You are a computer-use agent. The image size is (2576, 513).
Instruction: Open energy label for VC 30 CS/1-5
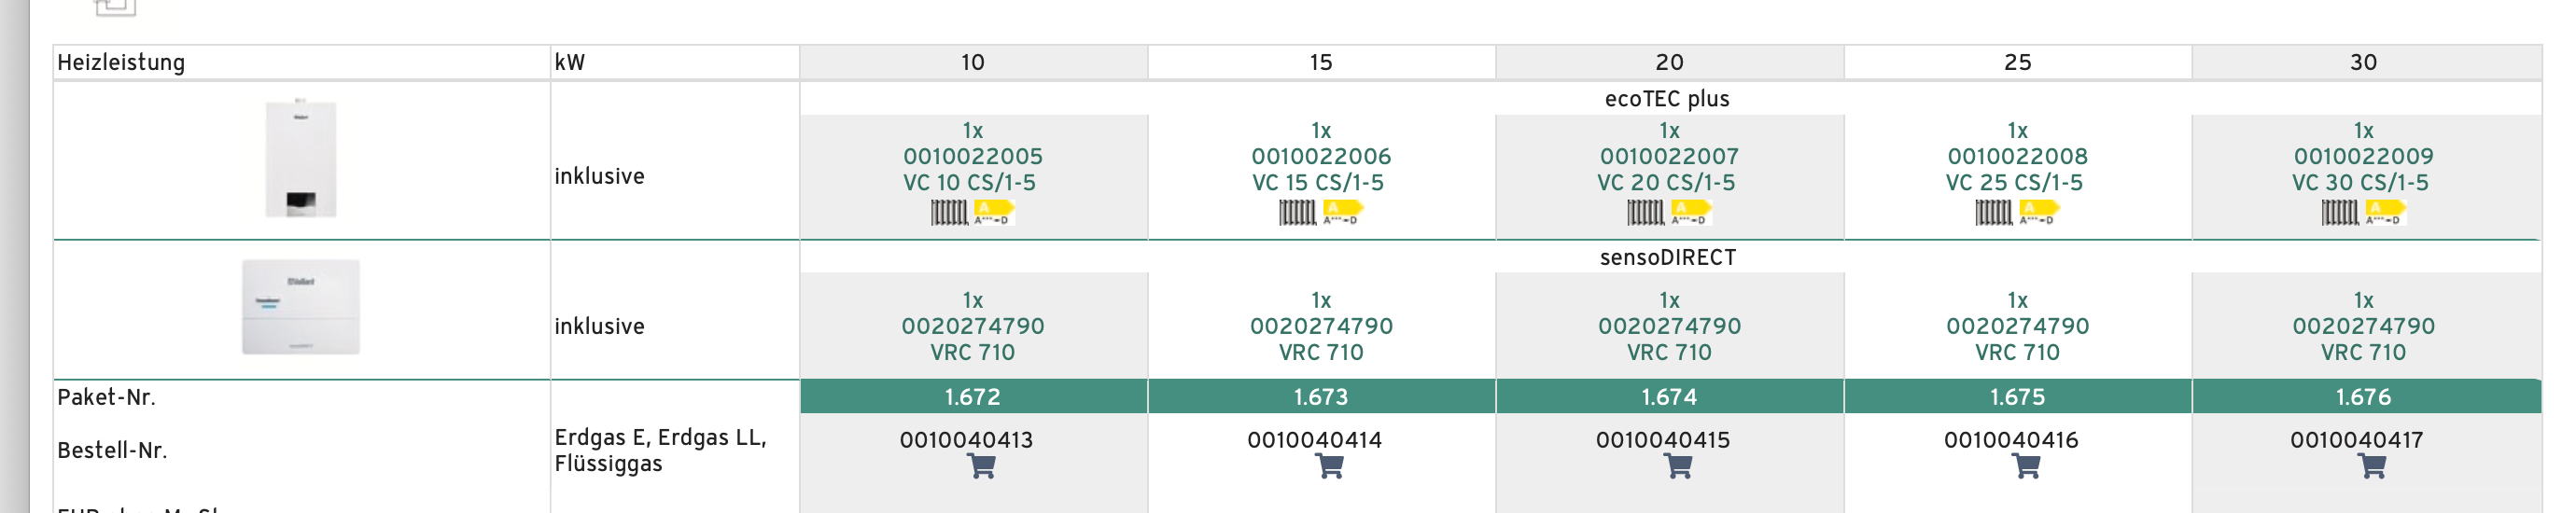[2385, 213]
